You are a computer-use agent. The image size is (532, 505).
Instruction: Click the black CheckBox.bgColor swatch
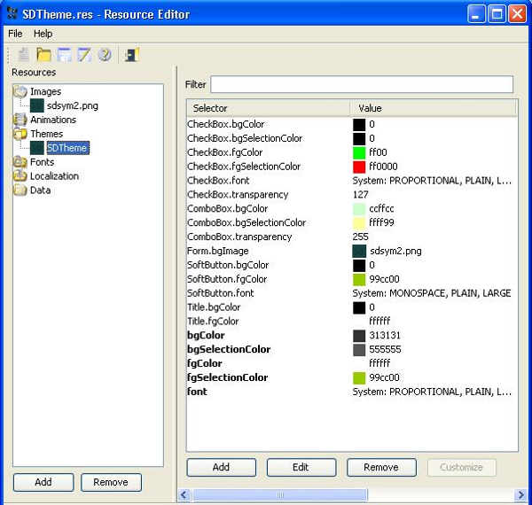[359, 124]
